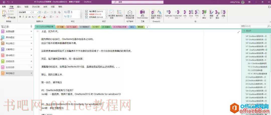Click the clear formatting icon
The image size is (271, 115).
click(x=59, y=12)
